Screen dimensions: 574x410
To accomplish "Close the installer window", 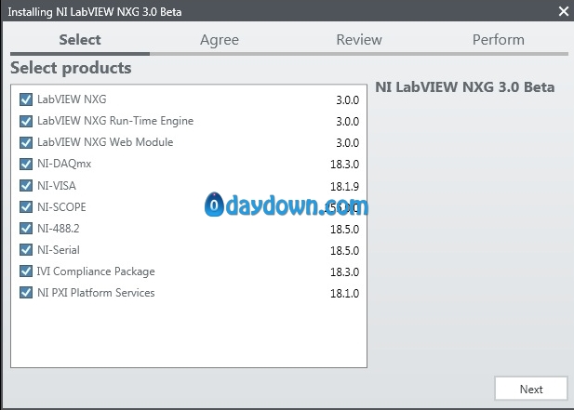I will click(x=564, y=11).
